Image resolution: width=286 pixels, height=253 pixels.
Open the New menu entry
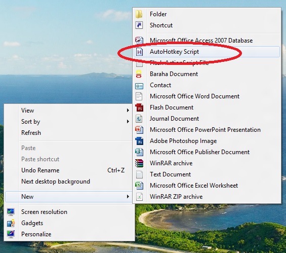tap(68, 197)
